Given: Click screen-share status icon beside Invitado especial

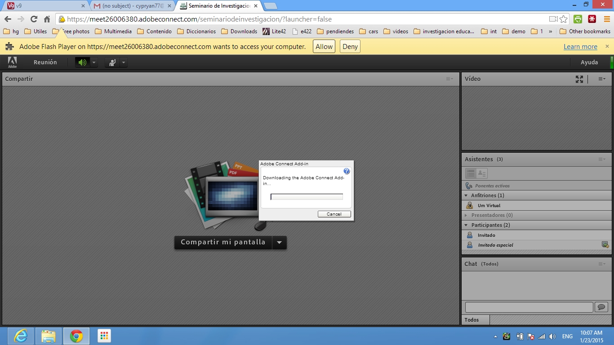Looking at the screenshot, I should point(605,245).
